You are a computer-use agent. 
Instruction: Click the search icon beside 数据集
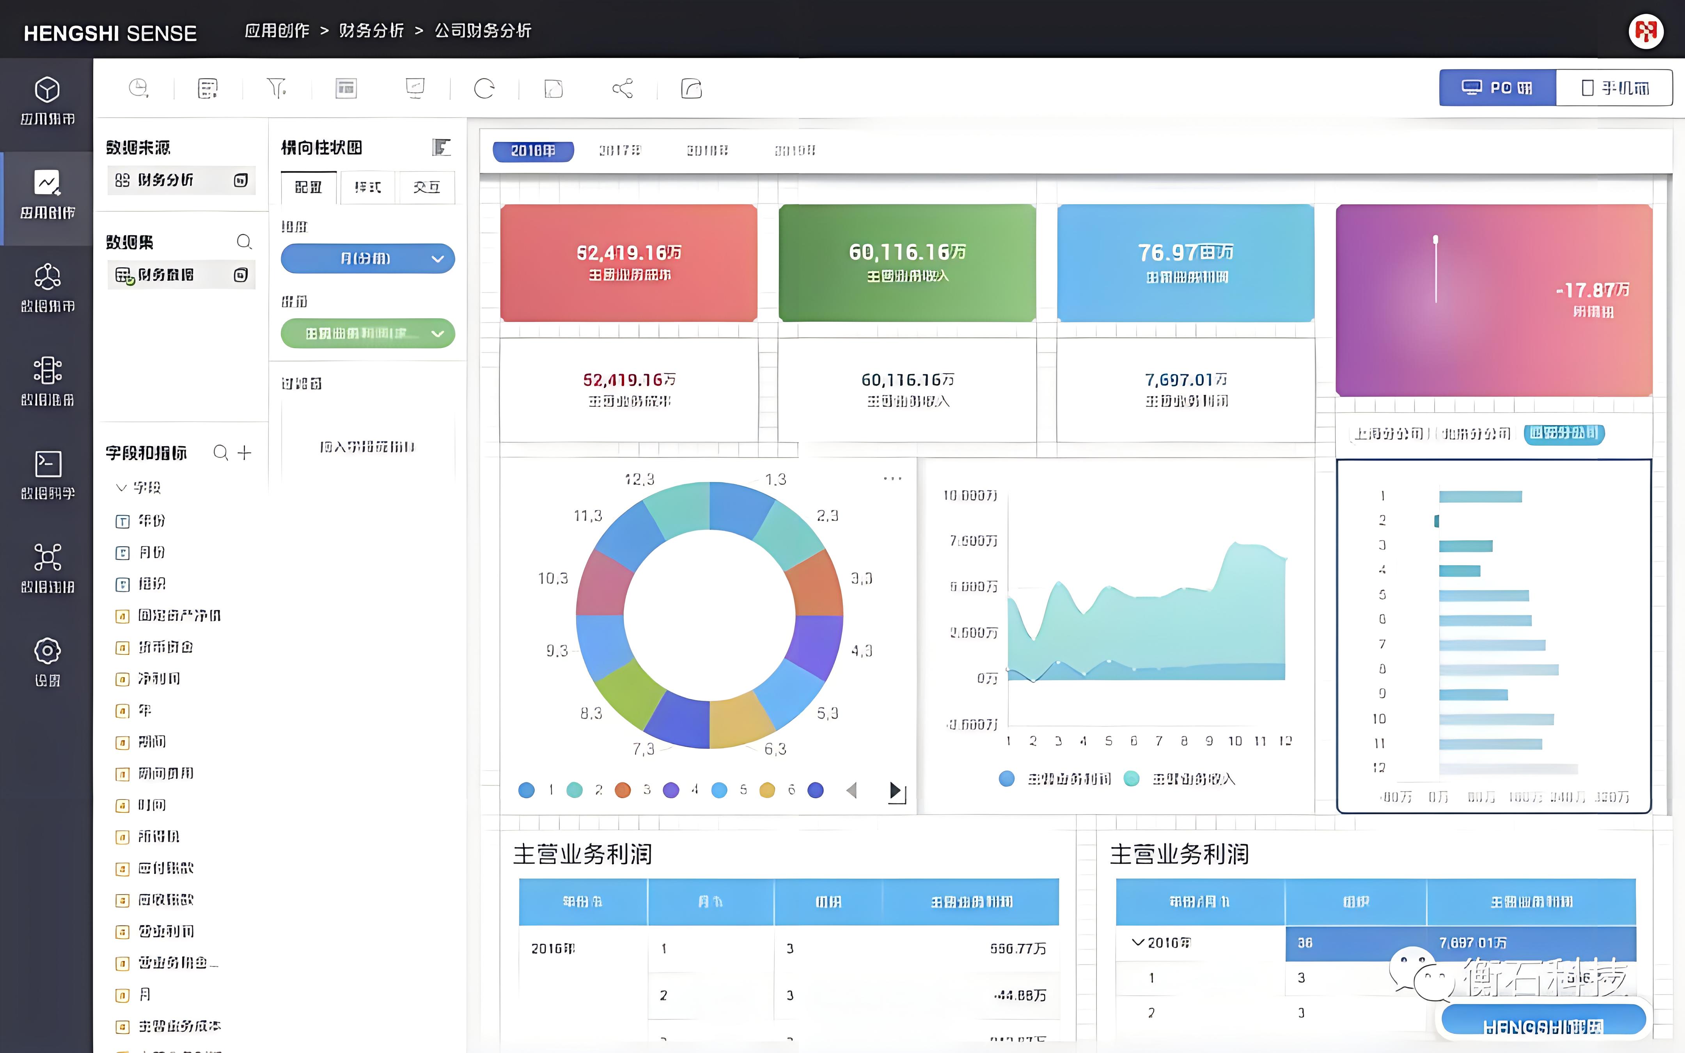pos(244,242)
